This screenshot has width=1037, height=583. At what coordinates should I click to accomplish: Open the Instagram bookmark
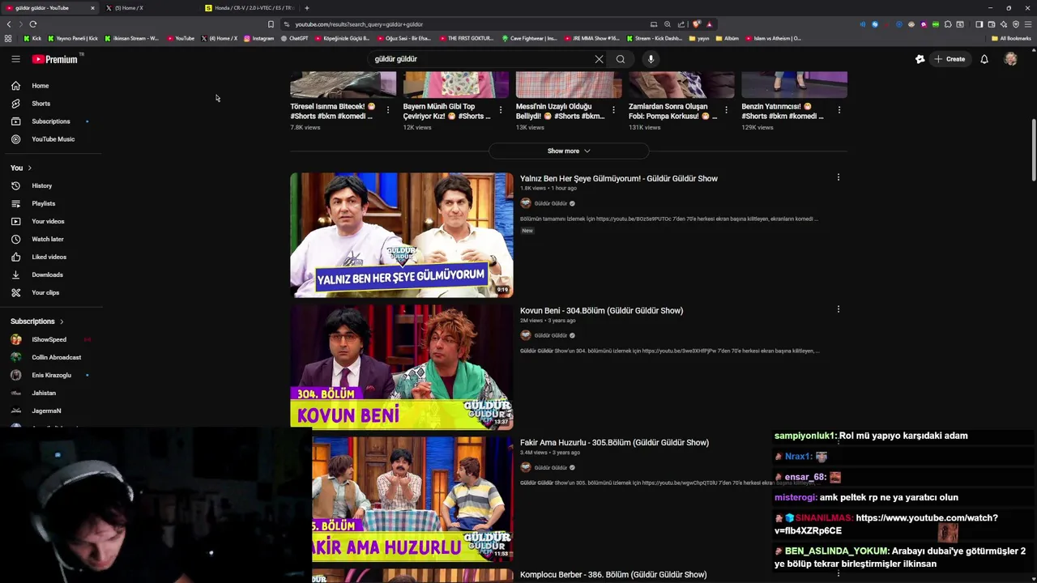tap(259, 38)
